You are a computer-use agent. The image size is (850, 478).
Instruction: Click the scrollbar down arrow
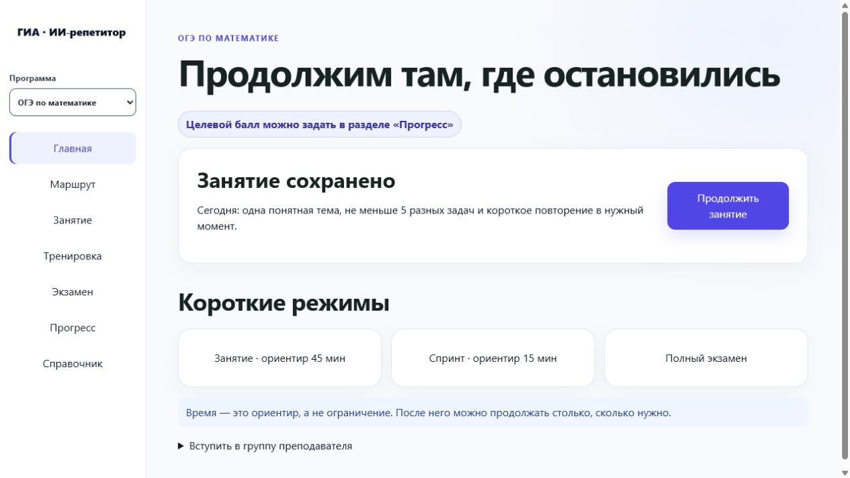[x=845, y=473]
